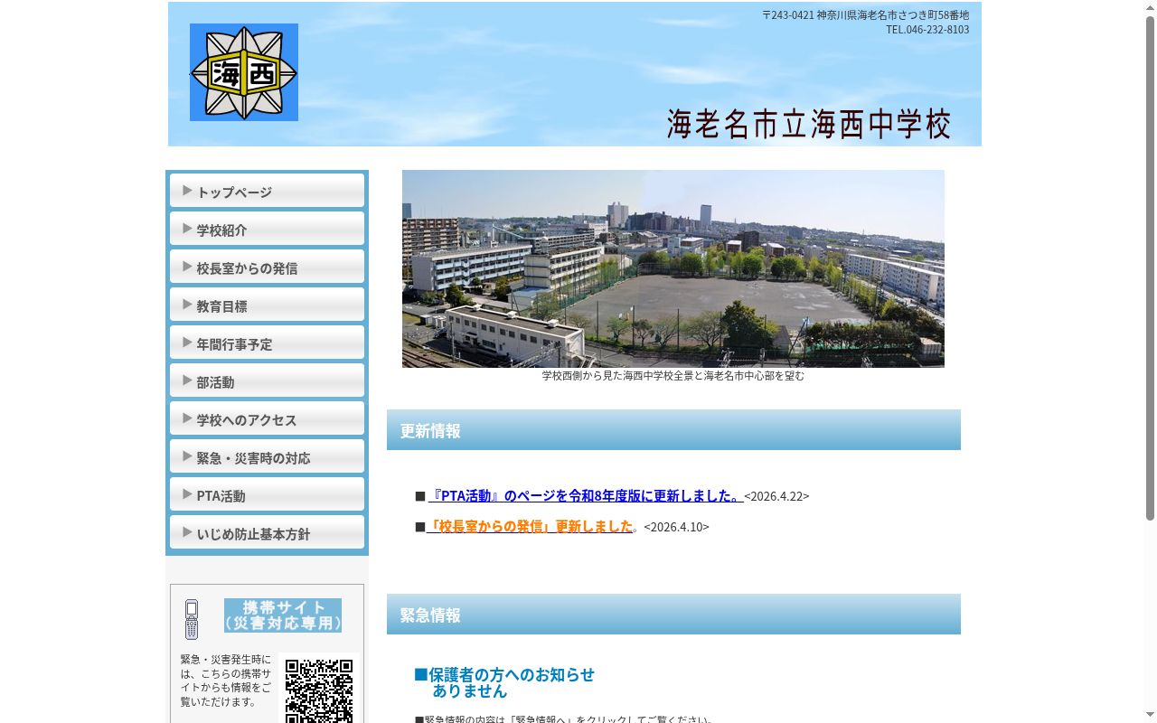Open PTA活動 menu item
The width and height of the screenshot is (1157, 723).
[x=267, y=494]
